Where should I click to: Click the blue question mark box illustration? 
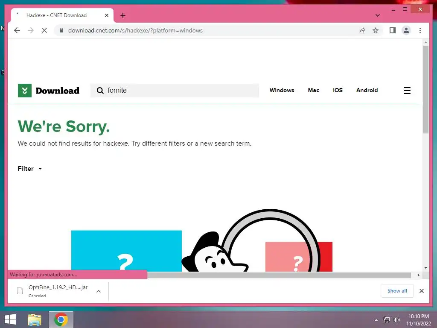(126, 251)
